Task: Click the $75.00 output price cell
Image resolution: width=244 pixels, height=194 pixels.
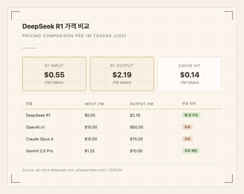Action: coord(136,139)
